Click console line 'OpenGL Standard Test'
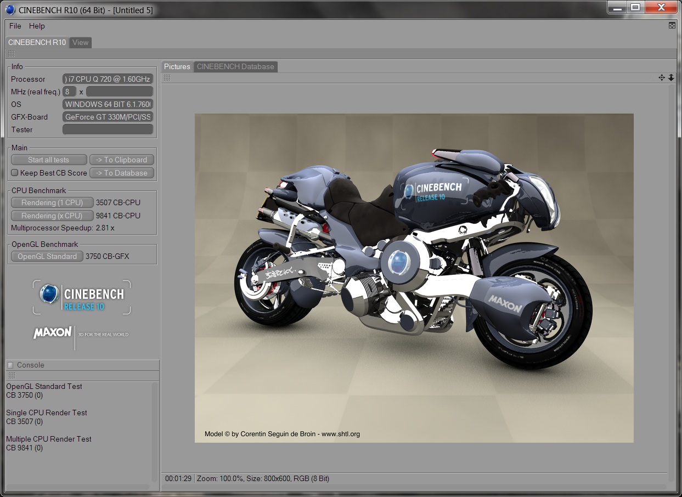 [x=44, y=386]
